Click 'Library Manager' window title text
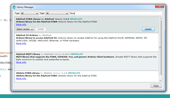This screenshot has width=170, height=98. 25,7
